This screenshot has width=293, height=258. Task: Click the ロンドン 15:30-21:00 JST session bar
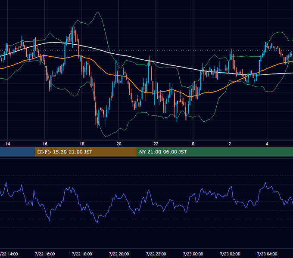(x=86, y=152)
